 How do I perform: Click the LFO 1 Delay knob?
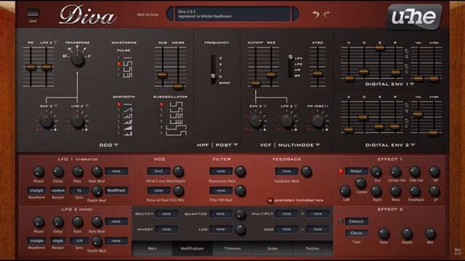tap(58, 172)
